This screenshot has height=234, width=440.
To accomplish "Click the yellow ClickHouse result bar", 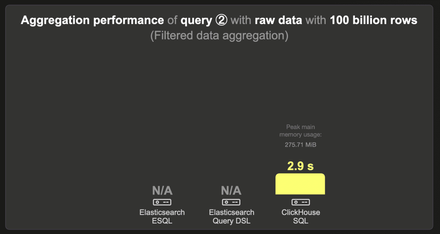I will [x=300, y=184].
